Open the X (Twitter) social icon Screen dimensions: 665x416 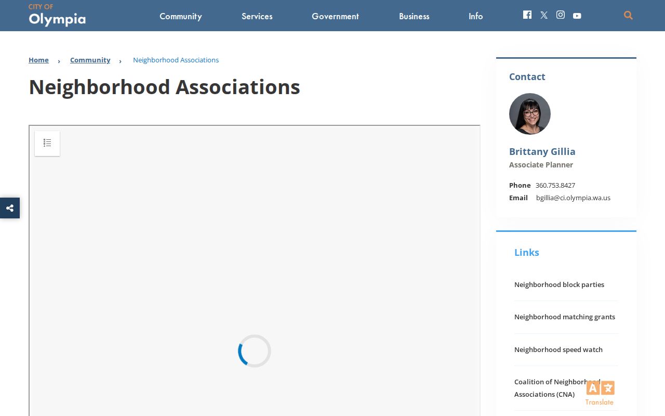click(544, 15)
